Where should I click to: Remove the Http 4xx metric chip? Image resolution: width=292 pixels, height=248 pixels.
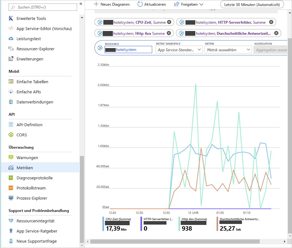tap(169, 33)
